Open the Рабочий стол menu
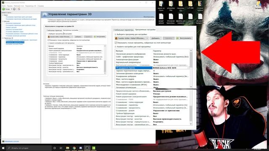 [x=19, y=6]
